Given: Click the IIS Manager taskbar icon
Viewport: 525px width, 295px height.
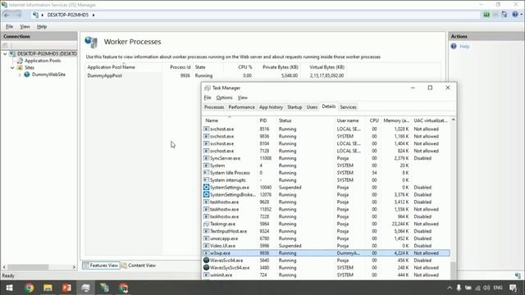Looking at the screenshot, I should click(104, 288).
